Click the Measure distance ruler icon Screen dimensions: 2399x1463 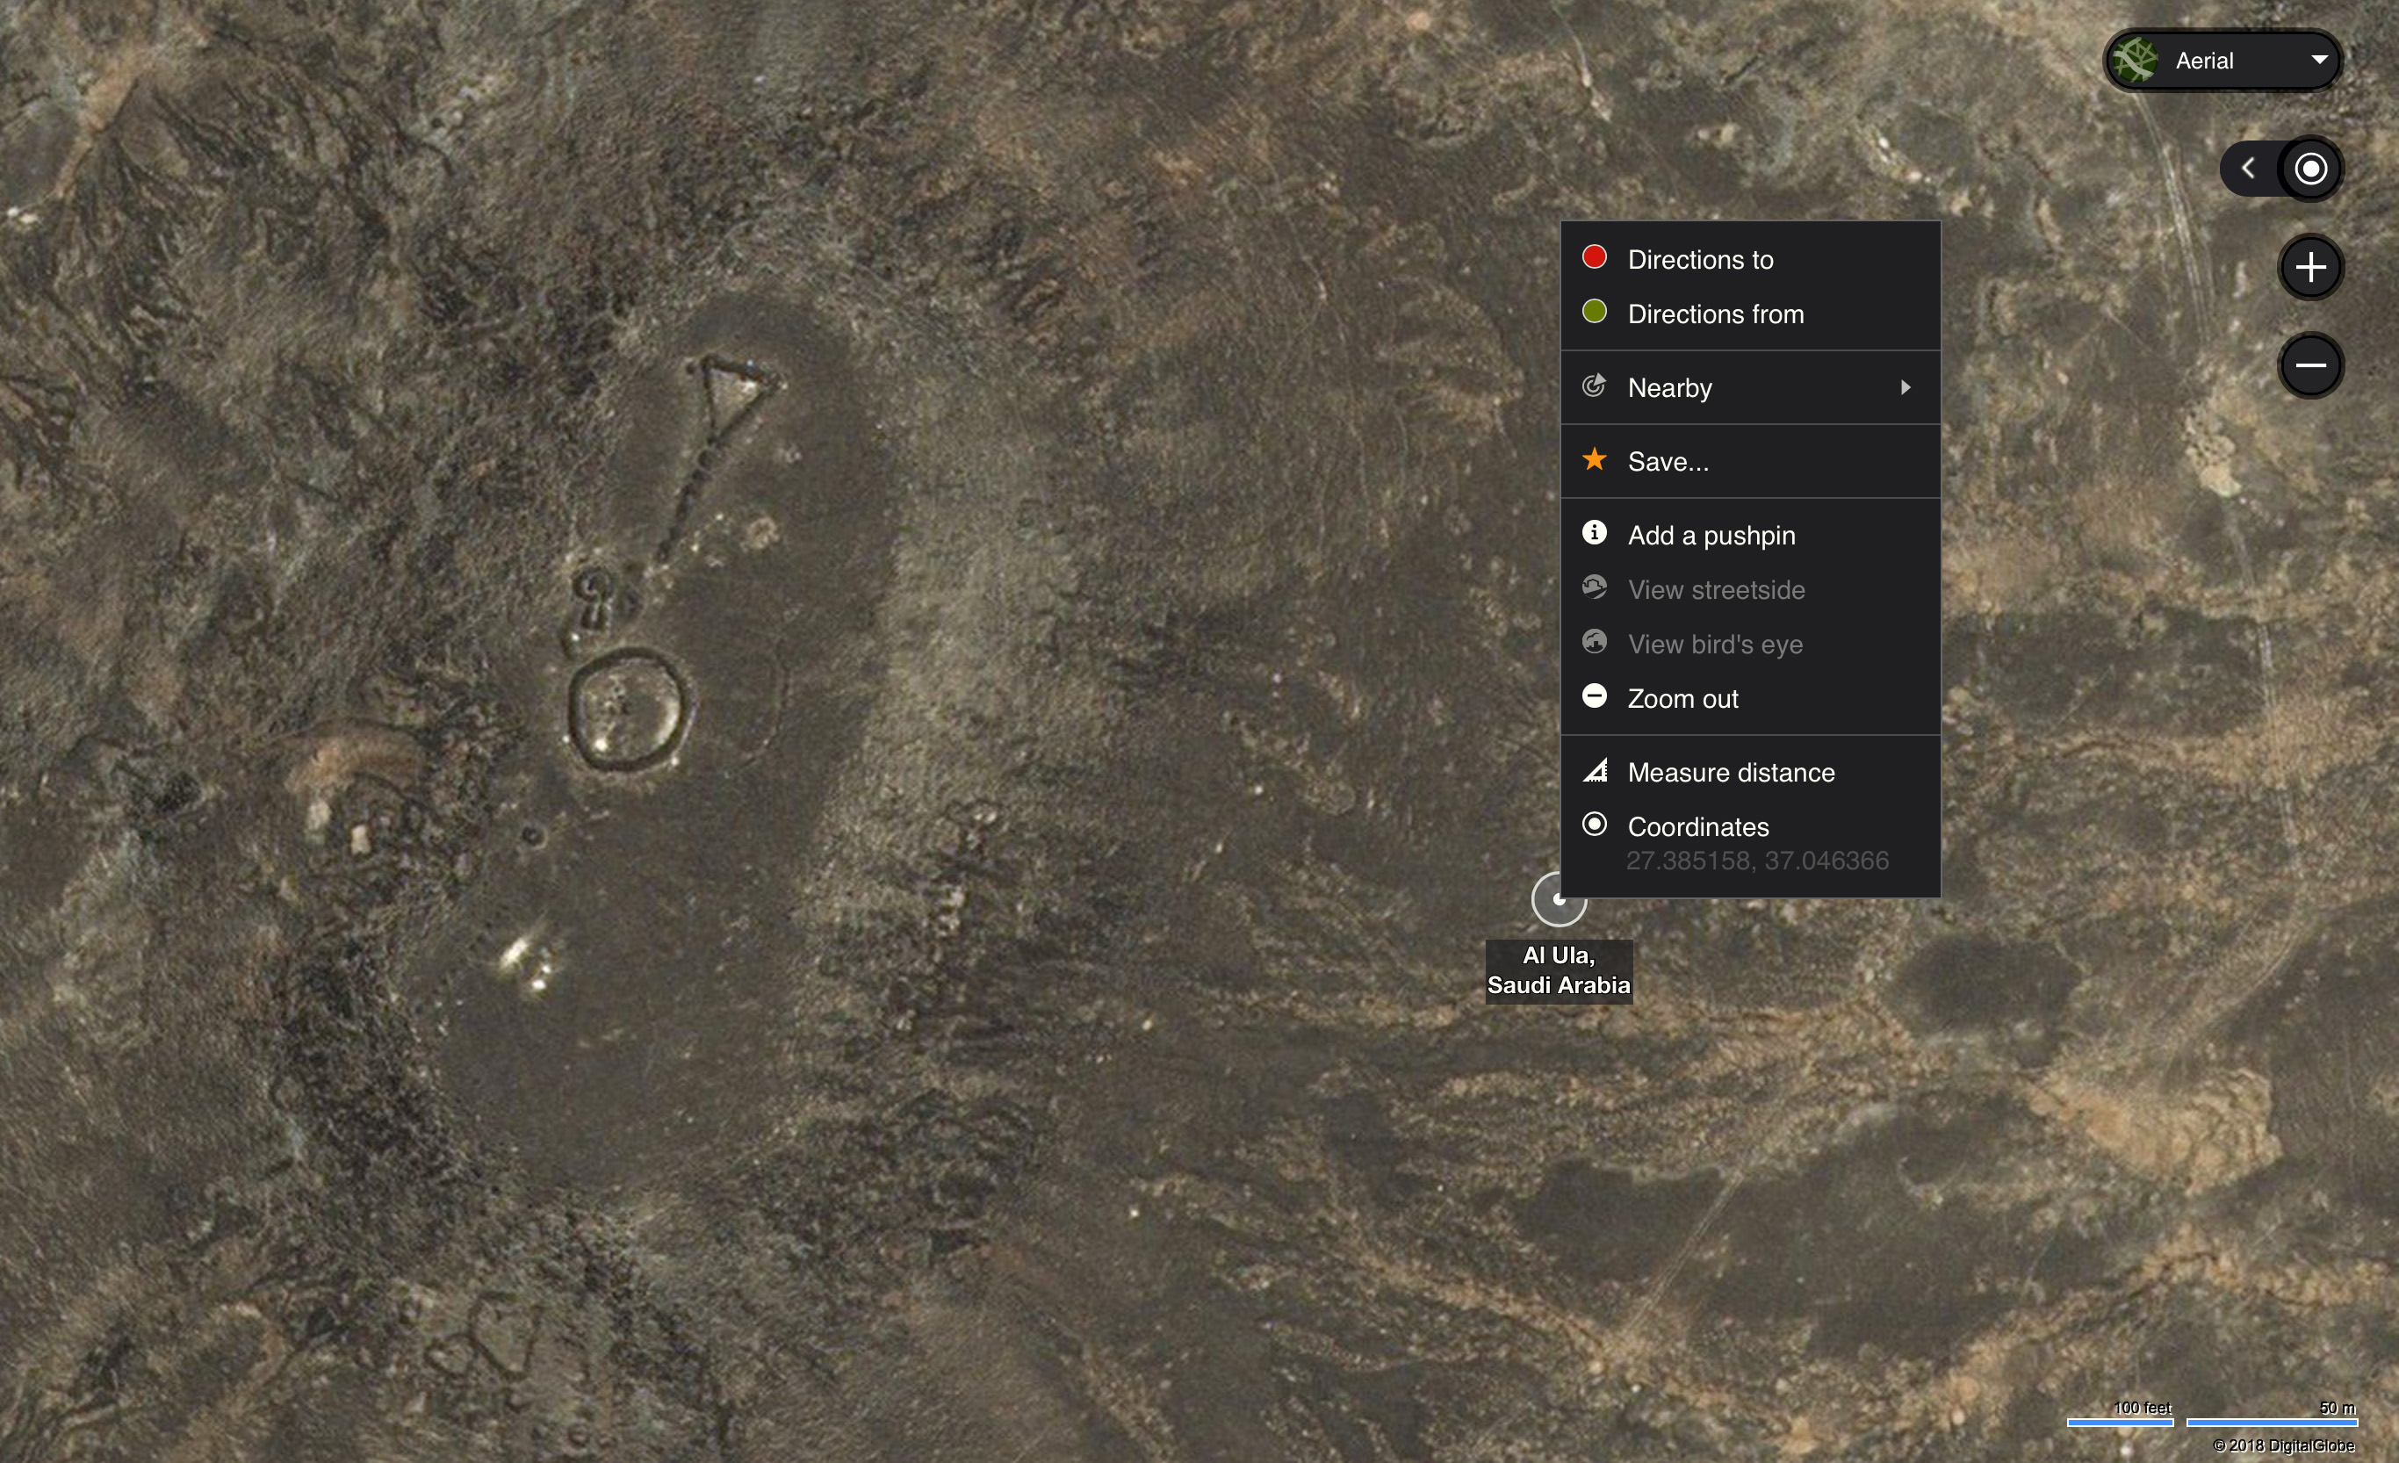tap(1595, 771)
